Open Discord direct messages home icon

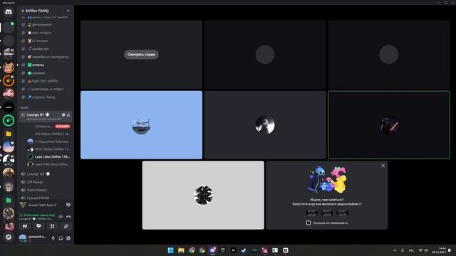pos(9,12)
